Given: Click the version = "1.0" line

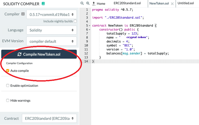Looking at the screenshot, I should pyautogui.click(x=121, y=49).
